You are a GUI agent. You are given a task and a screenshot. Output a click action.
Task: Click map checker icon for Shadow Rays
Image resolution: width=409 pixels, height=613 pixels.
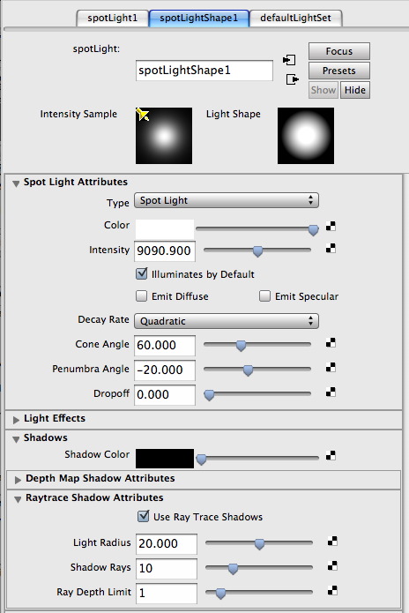[x=332, y=566]
